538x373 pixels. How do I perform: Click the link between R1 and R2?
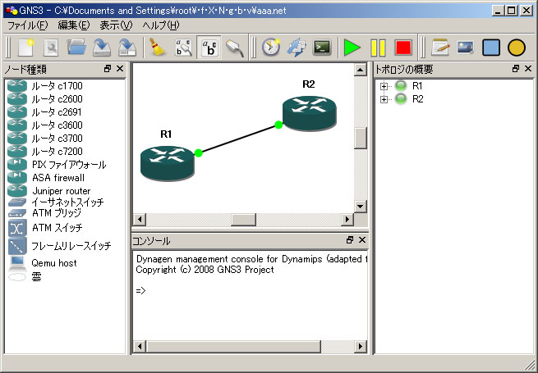(x=238, y=139)
